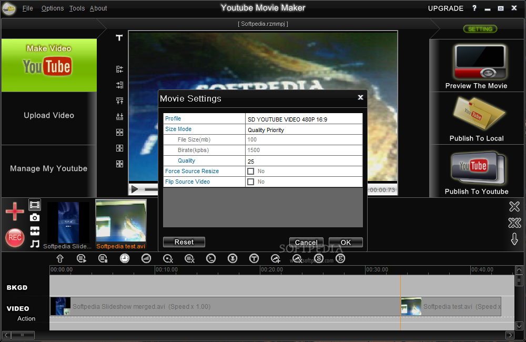
Task: Select the Softpedia Slide... media thumbnail
Action: coord(68,225)
